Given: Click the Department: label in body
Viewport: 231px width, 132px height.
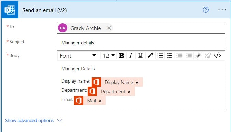Looking at the screenshot, I should [74, 90].
